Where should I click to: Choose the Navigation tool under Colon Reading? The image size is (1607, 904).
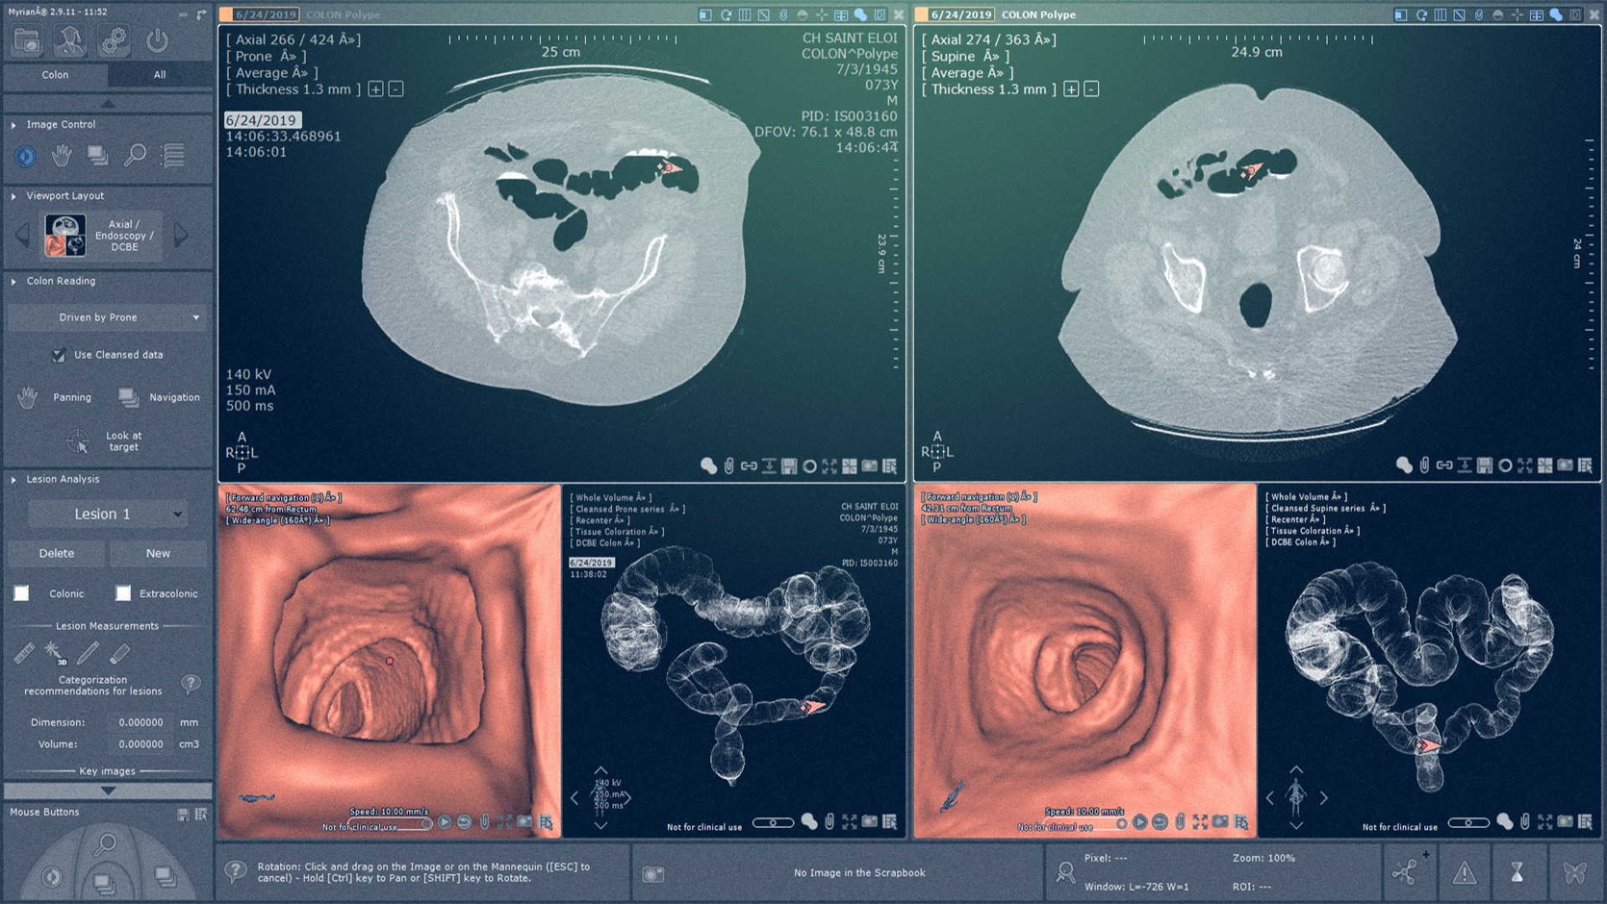click(128, 397)
